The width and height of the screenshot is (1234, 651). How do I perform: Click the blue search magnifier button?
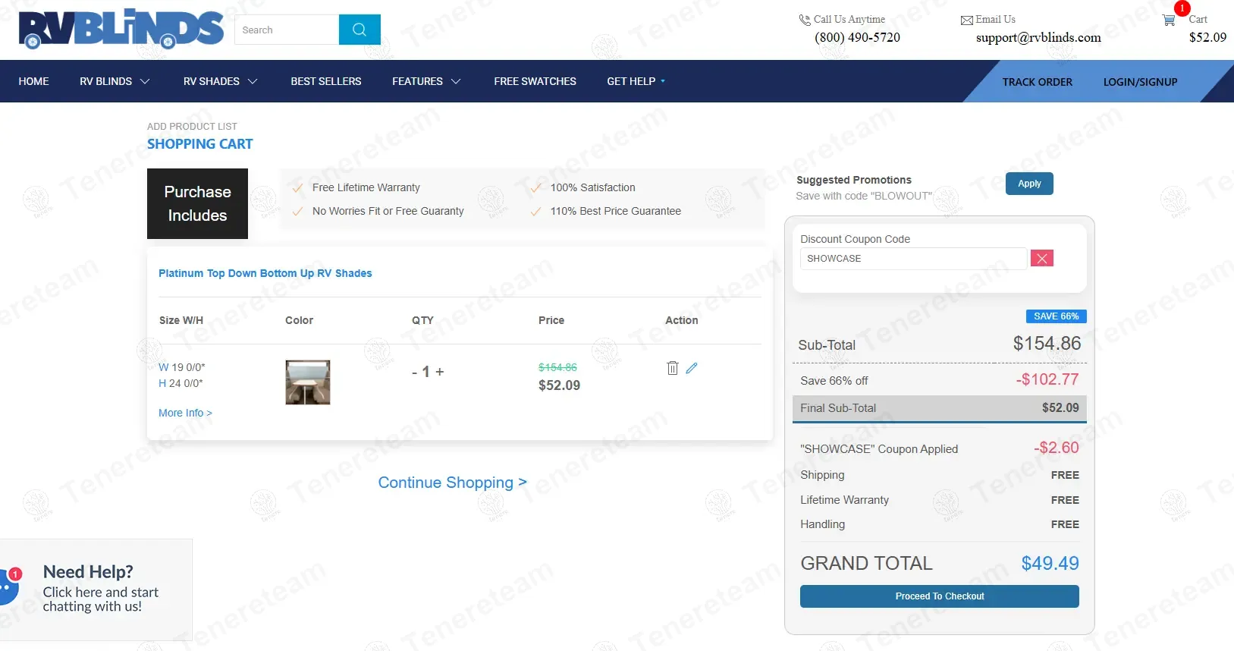[x=360, y=30]
